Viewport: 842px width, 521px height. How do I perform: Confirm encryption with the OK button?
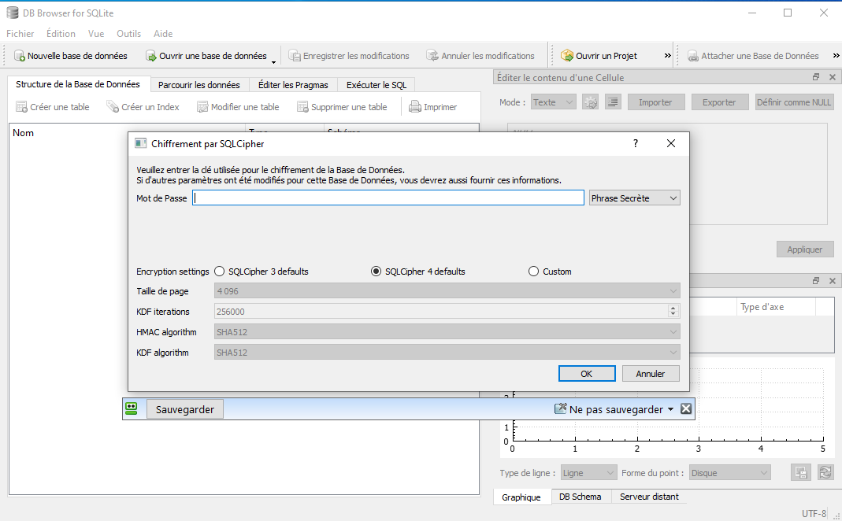587,374
